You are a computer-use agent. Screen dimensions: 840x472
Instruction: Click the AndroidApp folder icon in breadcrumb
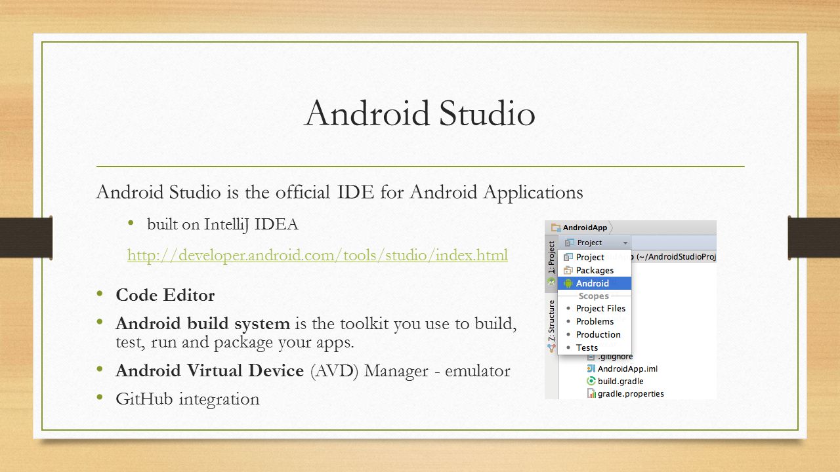point(556,227)
